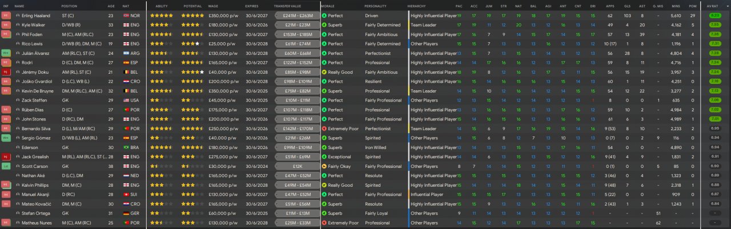Click Jack Grealish's Exceptional morale text
The height and width of the screenshot is (229, 731).
[x=339, y=156]
